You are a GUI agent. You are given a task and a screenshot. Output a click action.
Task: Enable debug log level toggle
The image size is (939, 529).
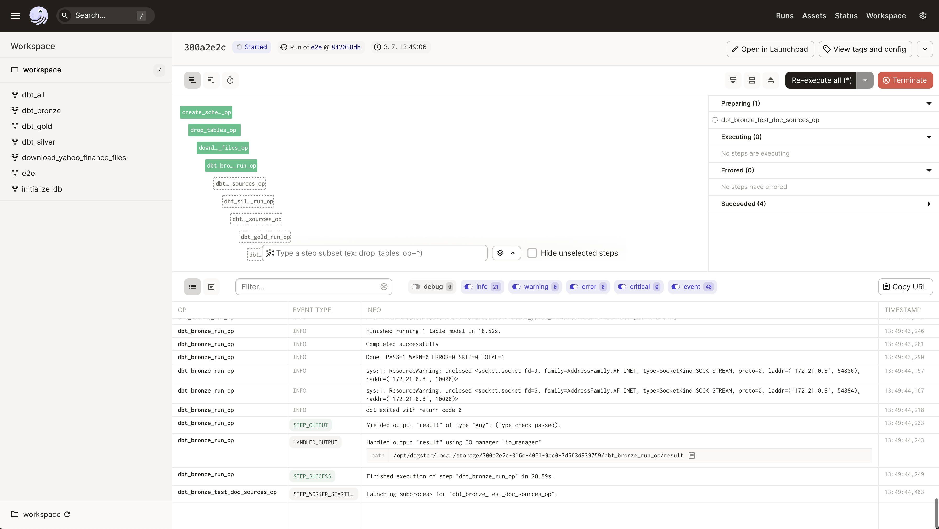click(x=416, y=287)
